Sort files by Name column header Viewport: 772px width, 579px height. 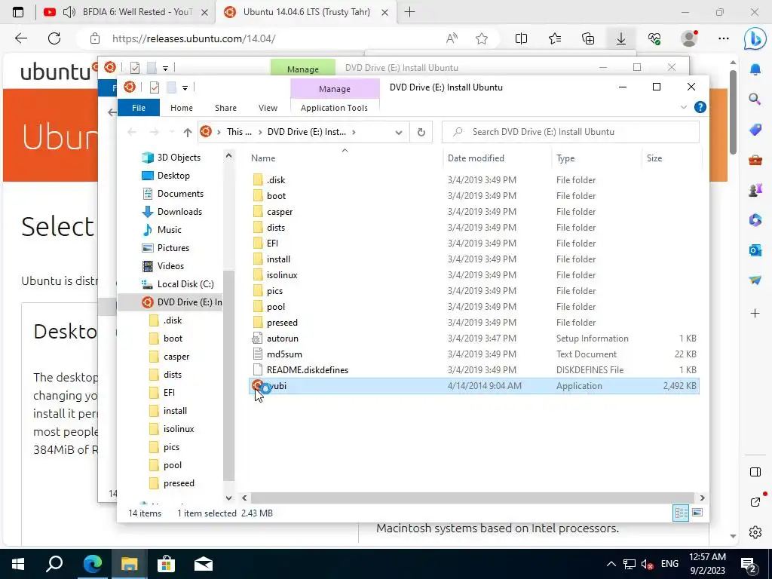coord(263,158)
